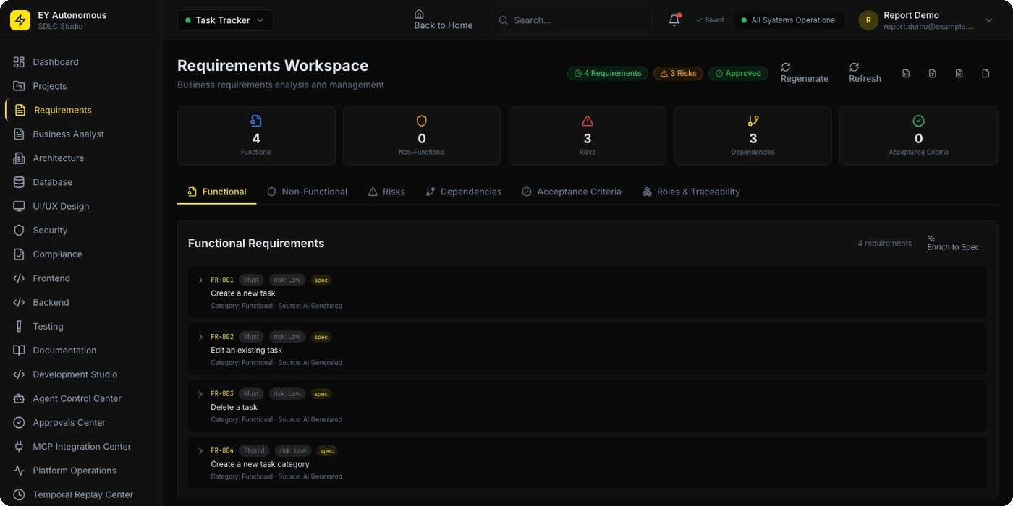
Task: Click the third export document icon
Action: pyautogui.click(x=959, y=73)
